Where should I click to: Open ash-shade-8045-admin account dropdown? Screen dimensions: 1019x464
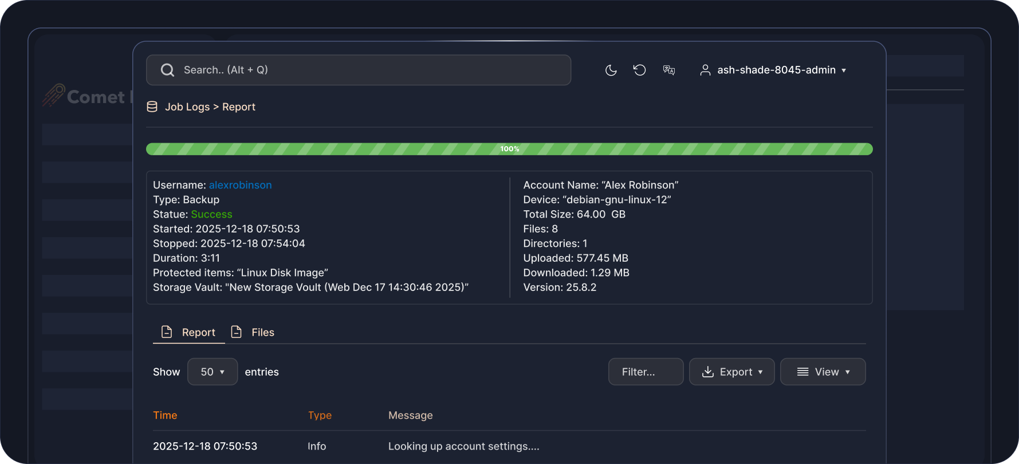pos(773,70)
